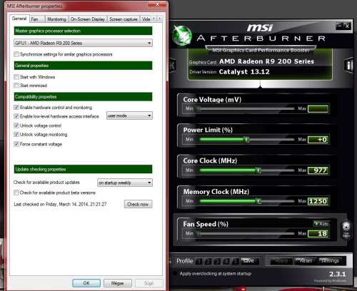Close the MSI Afterburner main window
Viewport: 357px width, 291px height.
point(347,26)
